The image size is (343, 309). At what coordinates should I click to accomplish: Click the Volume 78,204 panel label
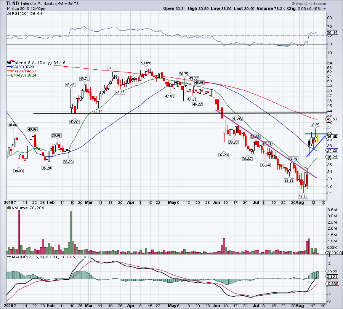[28, 208]
